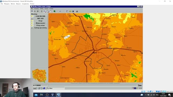Screen dimensions: 173x97
Task: Click the gray round globe icon in the toolbar
Action: click(38, 11)
